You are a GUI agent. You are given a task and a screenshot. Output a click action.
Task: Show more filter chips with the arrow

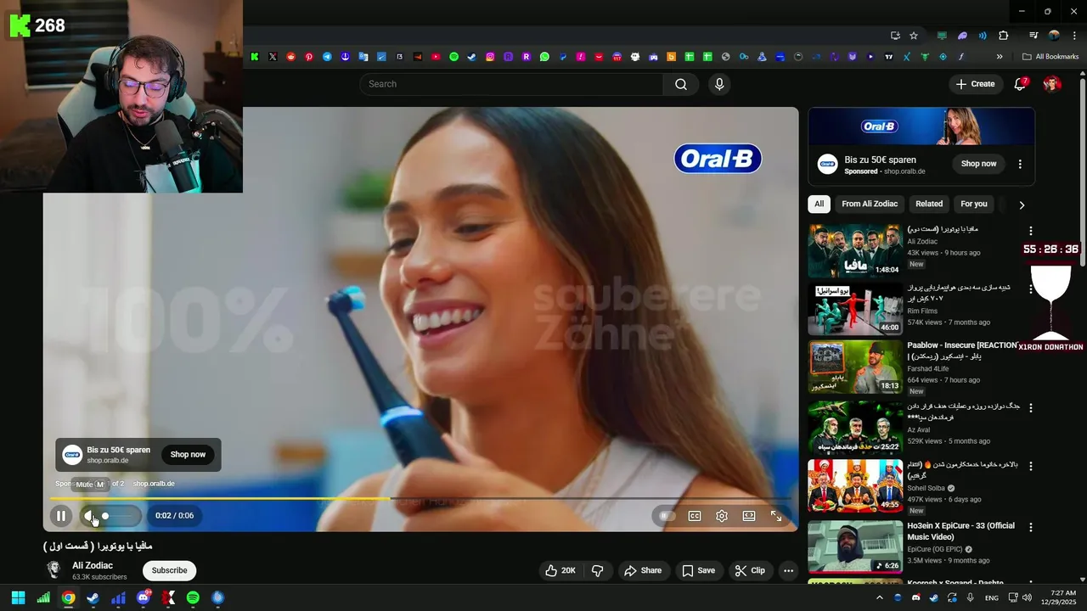(x=1022, y=205)
